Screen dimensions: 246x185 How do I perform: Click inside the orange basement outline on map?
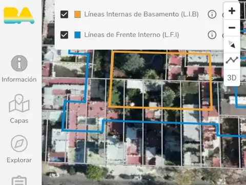pyautogui.click(x=160, y=81)
